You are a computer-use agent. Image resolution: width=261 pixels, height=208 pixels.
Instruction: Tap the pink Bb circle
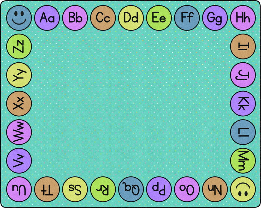click(75, 18)
